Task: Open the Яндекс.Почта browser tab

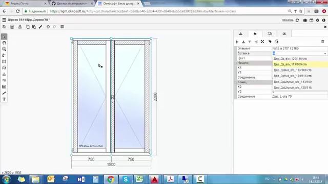Action: [x=26, y=4]
